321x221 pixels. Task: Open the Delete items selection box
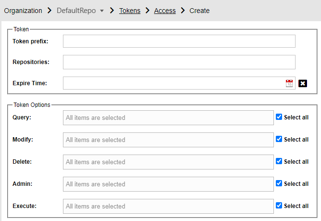pyautogui.click(x=168, y=162)
